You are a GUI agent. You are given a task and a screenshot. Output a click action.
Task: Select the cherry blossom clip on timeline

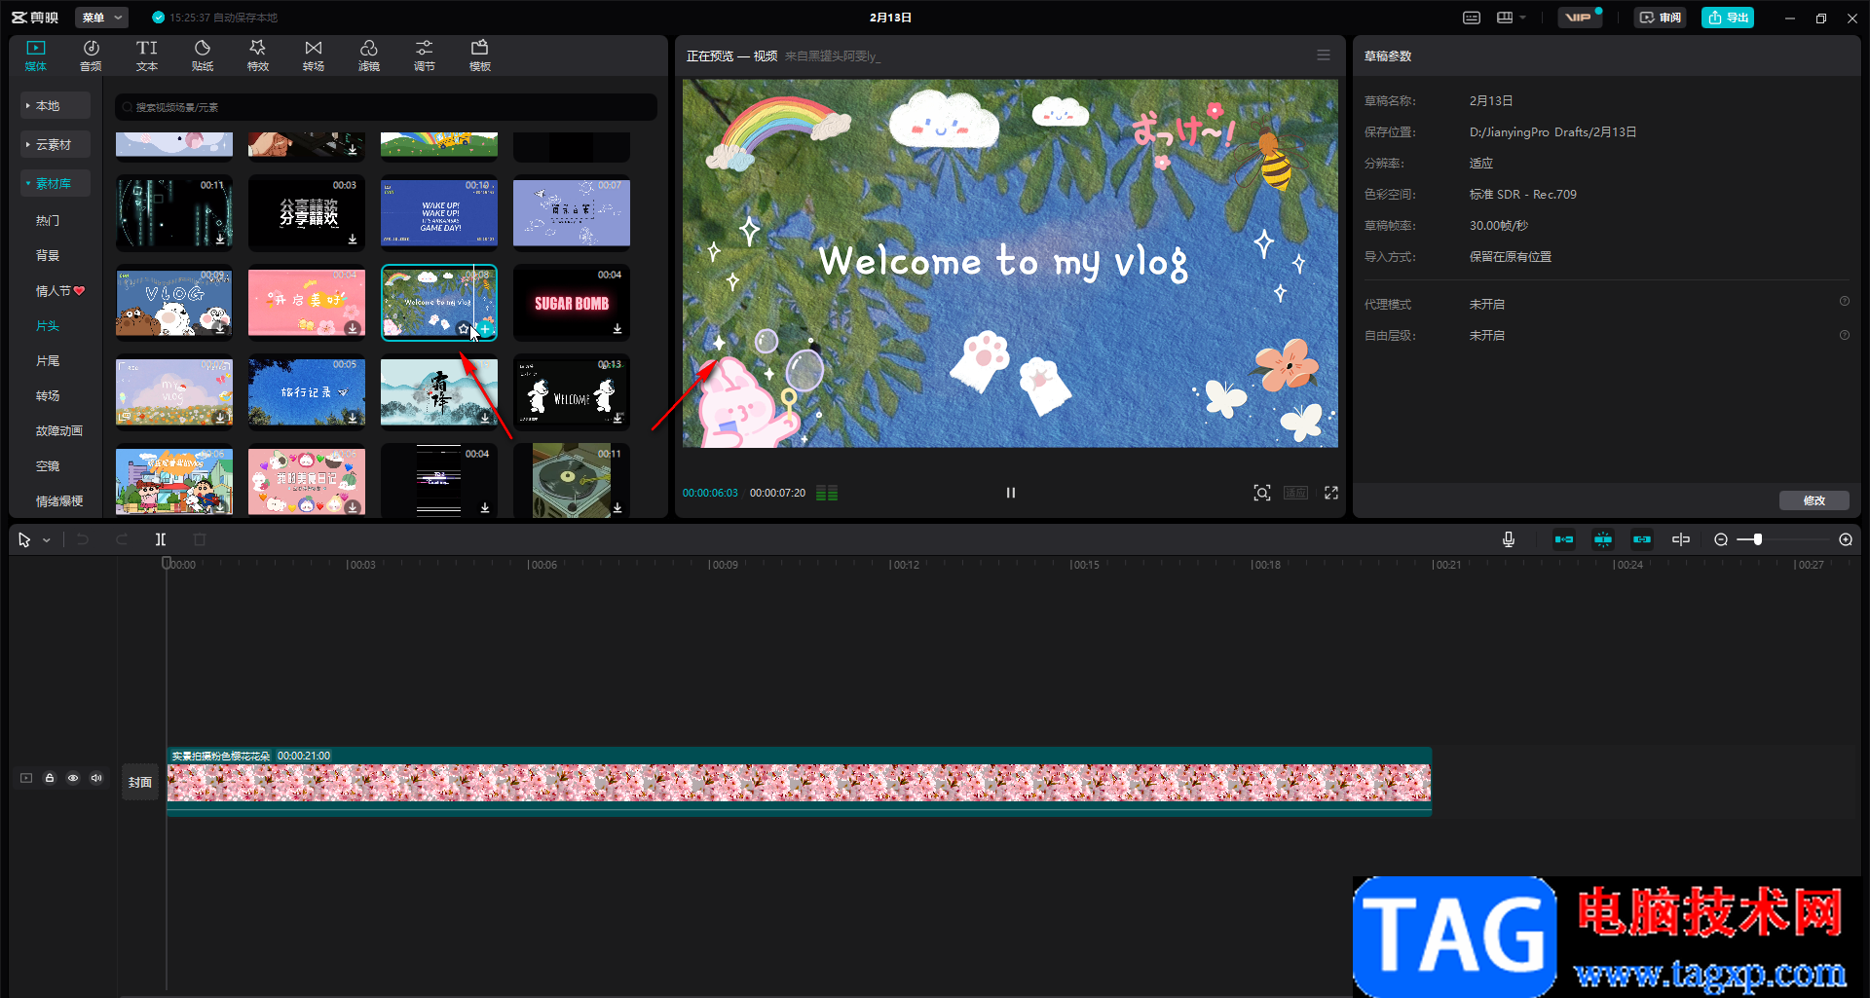pyautogui.click(x=799, y=781)
